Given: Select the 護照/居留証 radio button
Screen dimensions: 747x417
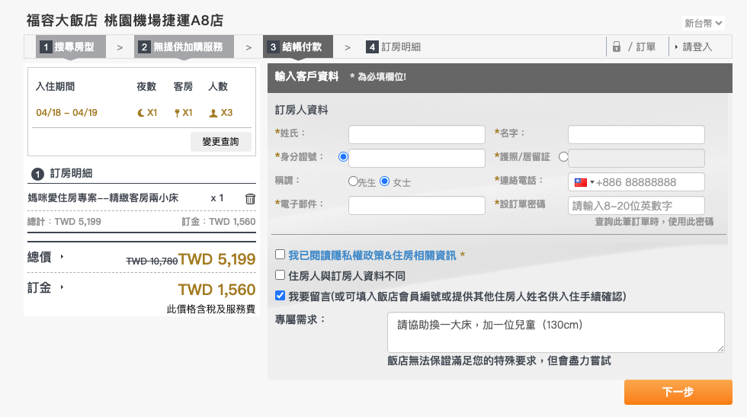Looking at the screenshot, I should tap(563, 157).
